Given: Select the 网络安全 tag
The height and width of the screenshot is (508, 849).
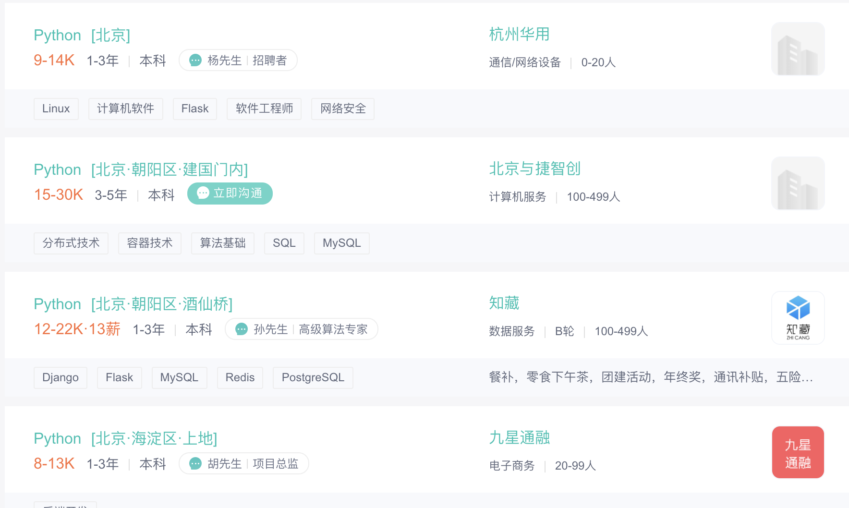Looking at the screenshot, I should 343,109.
